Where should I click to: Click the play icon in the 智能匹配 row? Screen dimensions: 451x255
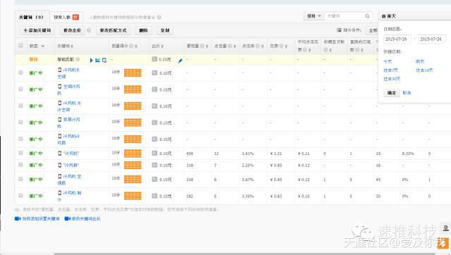(x=91, y=61)
